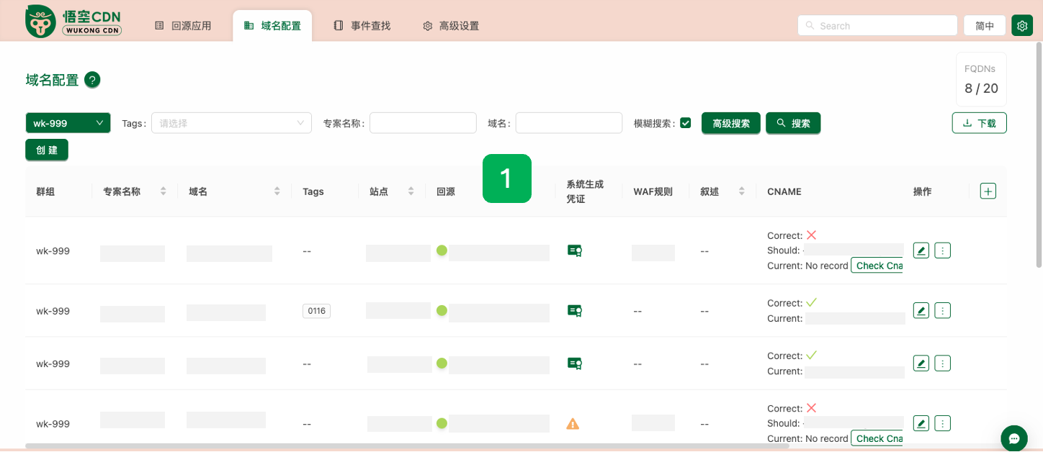The width and height of the screenshot is (1043, 452).
Task: Open the chat support bubble
Action: (x=1013, y=438)
